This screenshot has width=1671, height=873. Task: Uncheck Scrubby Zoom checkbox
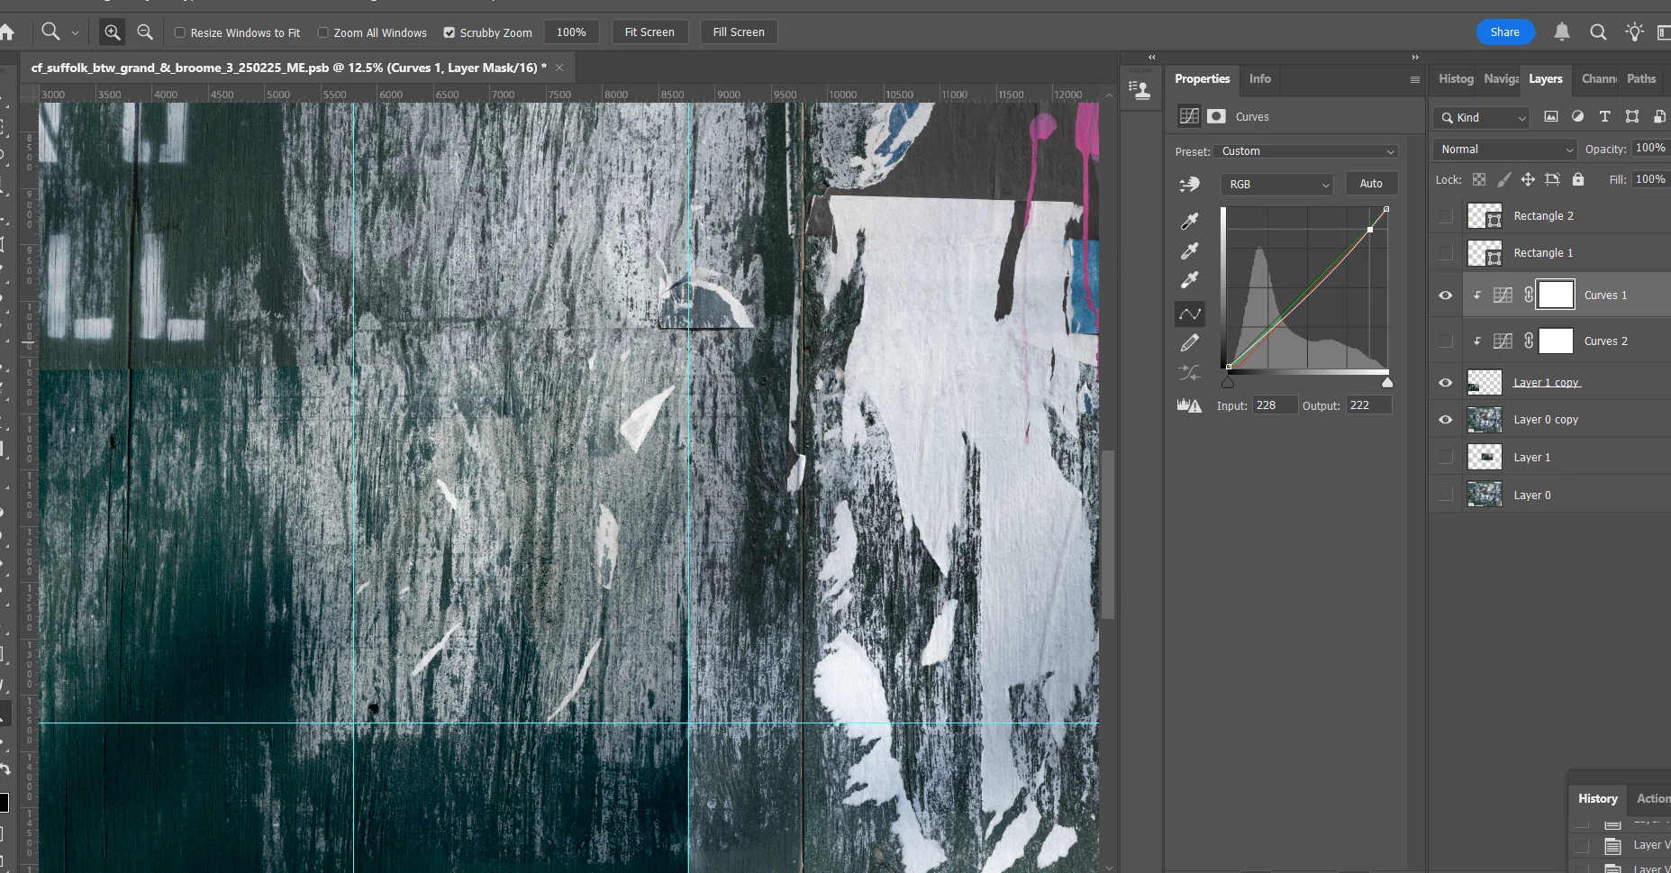click(449, 32)
